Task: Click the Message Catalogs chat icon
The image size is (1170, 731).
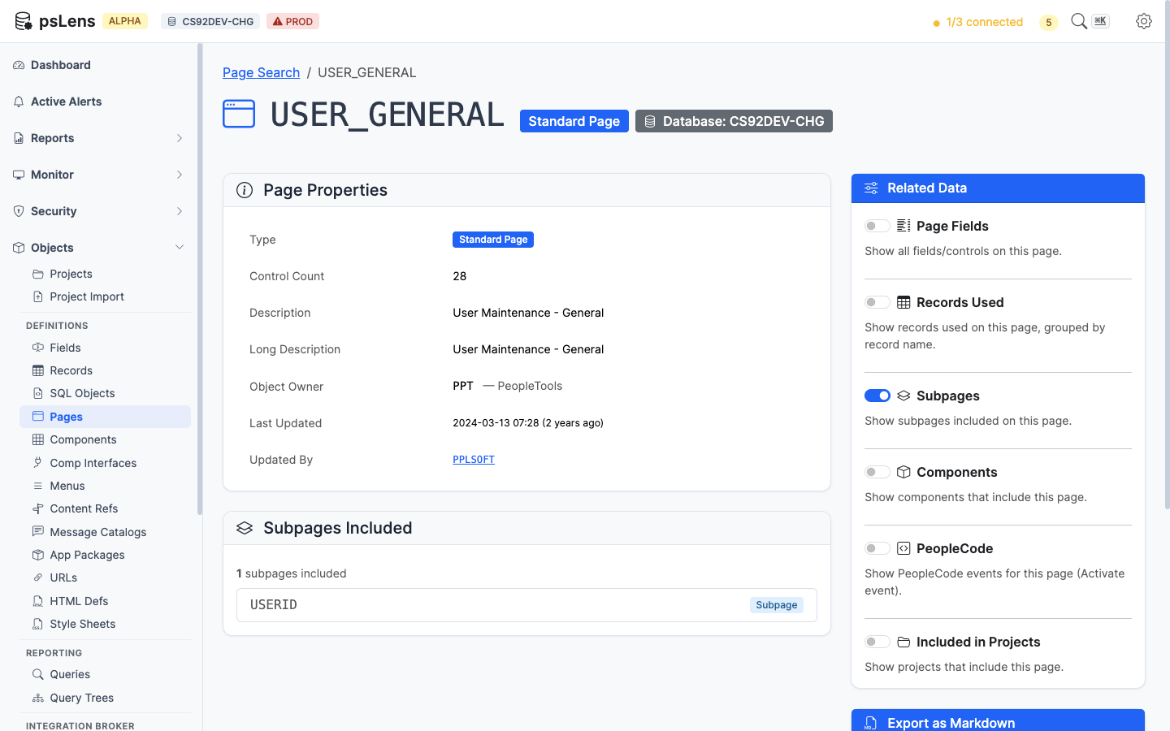Action: 38,532
